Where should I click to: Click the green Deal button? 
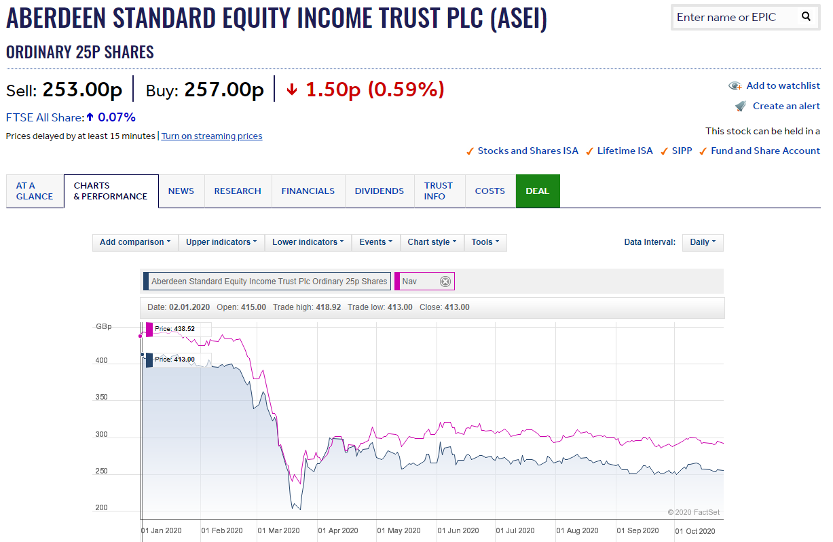pyautogui.click(x=538, y=191)
